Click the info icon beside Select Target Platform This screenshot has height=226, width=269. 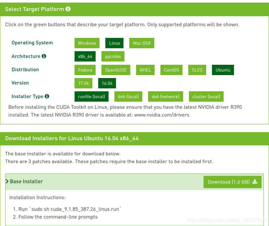point(68,9)
